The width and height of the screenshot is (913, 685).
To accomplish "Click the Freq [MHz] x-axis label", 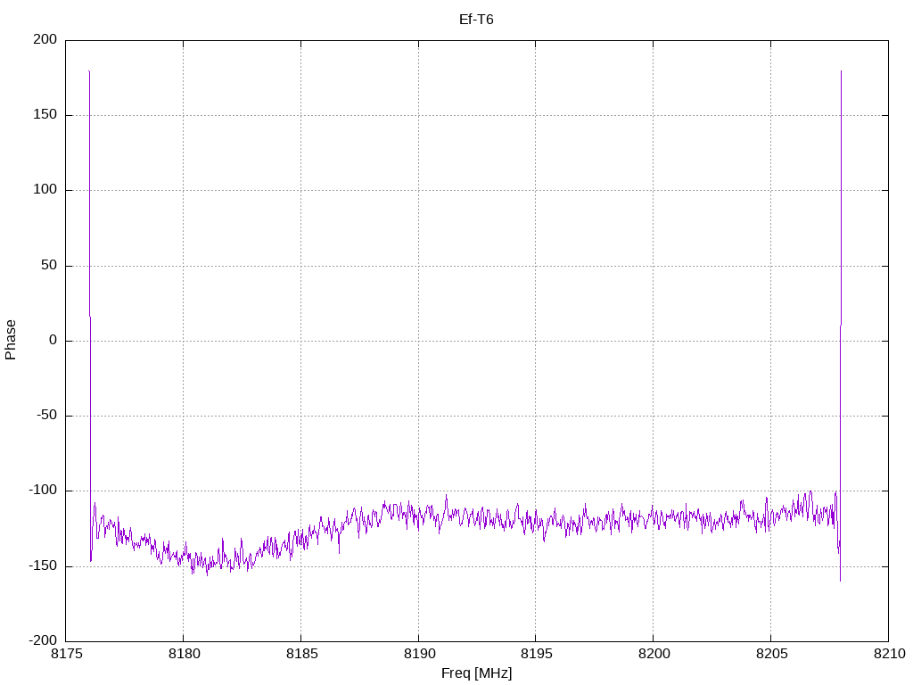I will [x=476, y=673].
